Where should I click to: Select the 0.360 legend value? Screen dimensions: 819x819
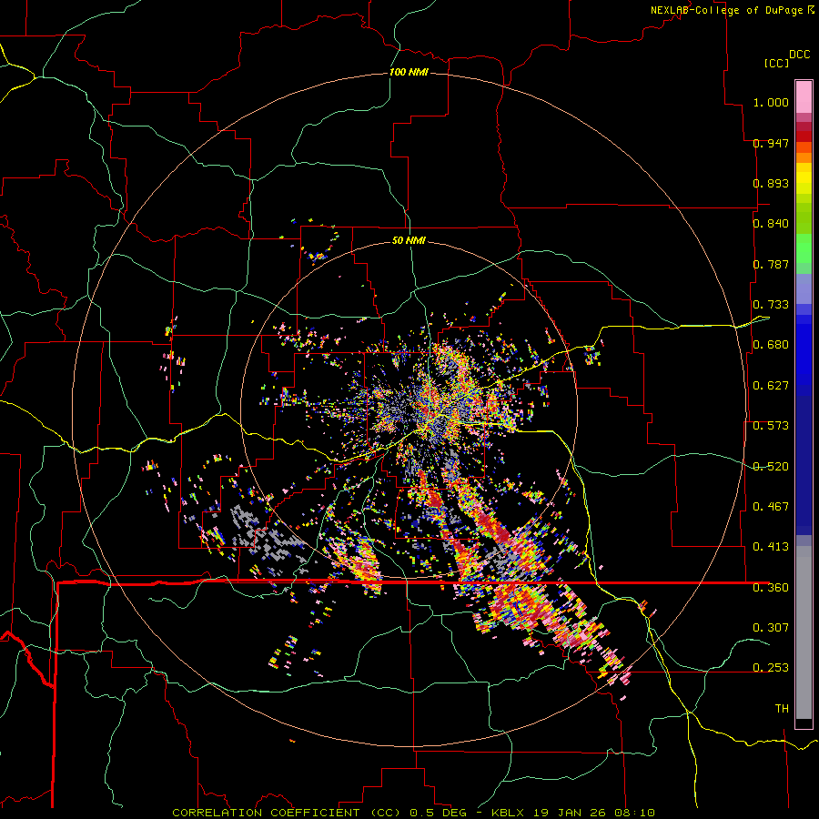point(771,588)
